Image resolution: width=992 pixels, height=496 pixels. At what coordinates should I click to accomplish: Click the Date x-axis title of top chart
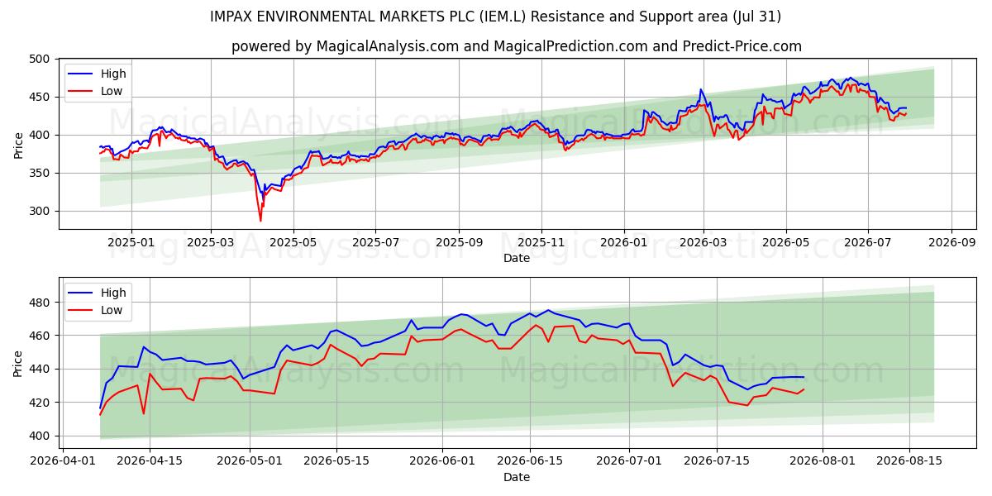tap(517, 259)
